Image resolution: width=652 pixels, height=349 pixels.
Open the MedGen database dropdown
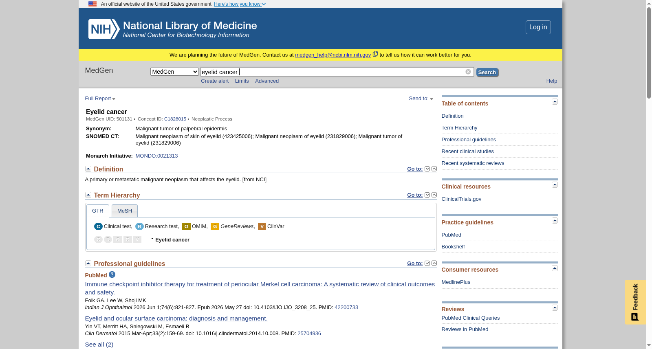174,72
